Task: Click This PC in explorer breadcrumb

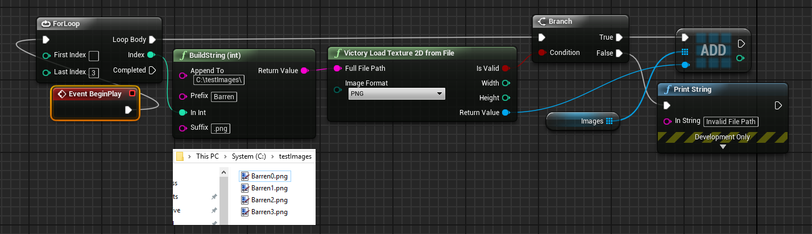Action: 207,156
